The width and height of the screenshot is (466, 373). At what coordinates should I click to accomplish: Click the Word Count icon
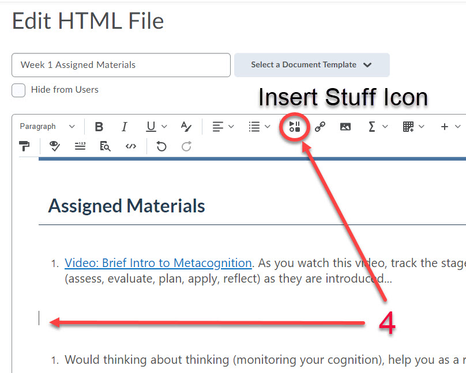pos(80,146)
